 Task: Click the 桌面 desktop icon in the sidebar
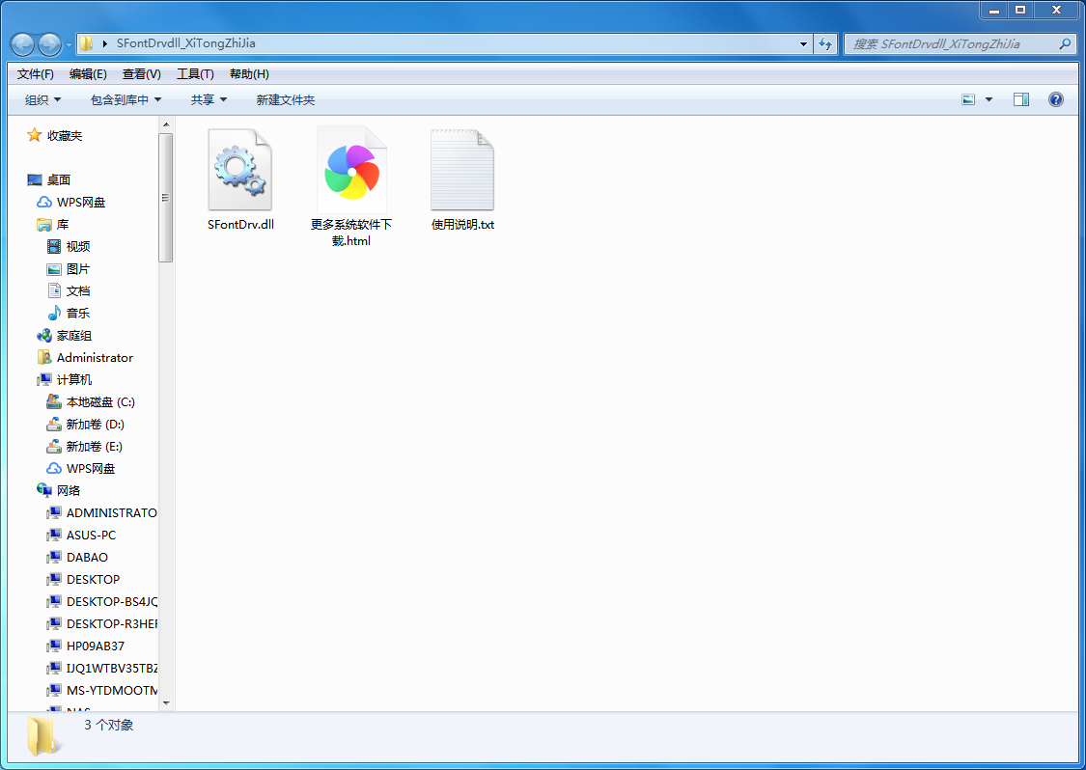click(35, 180)
